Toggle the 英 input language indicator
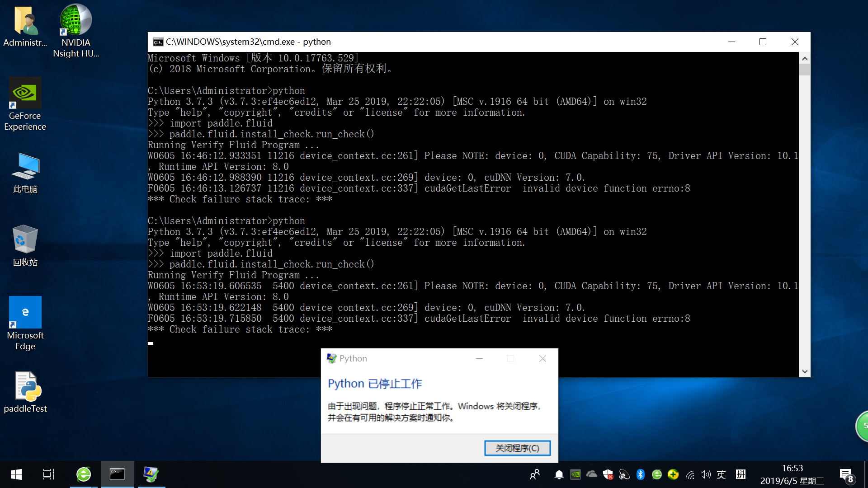 click(x=722, y=474)
